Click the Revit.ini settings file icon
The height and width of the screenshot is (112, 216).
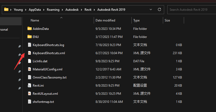pyautogui.click(x=29, y=85)
